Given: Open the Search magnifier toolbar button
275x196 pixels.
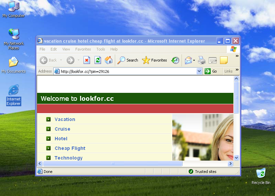Looking at the screenshot, I should pos(128,60).
